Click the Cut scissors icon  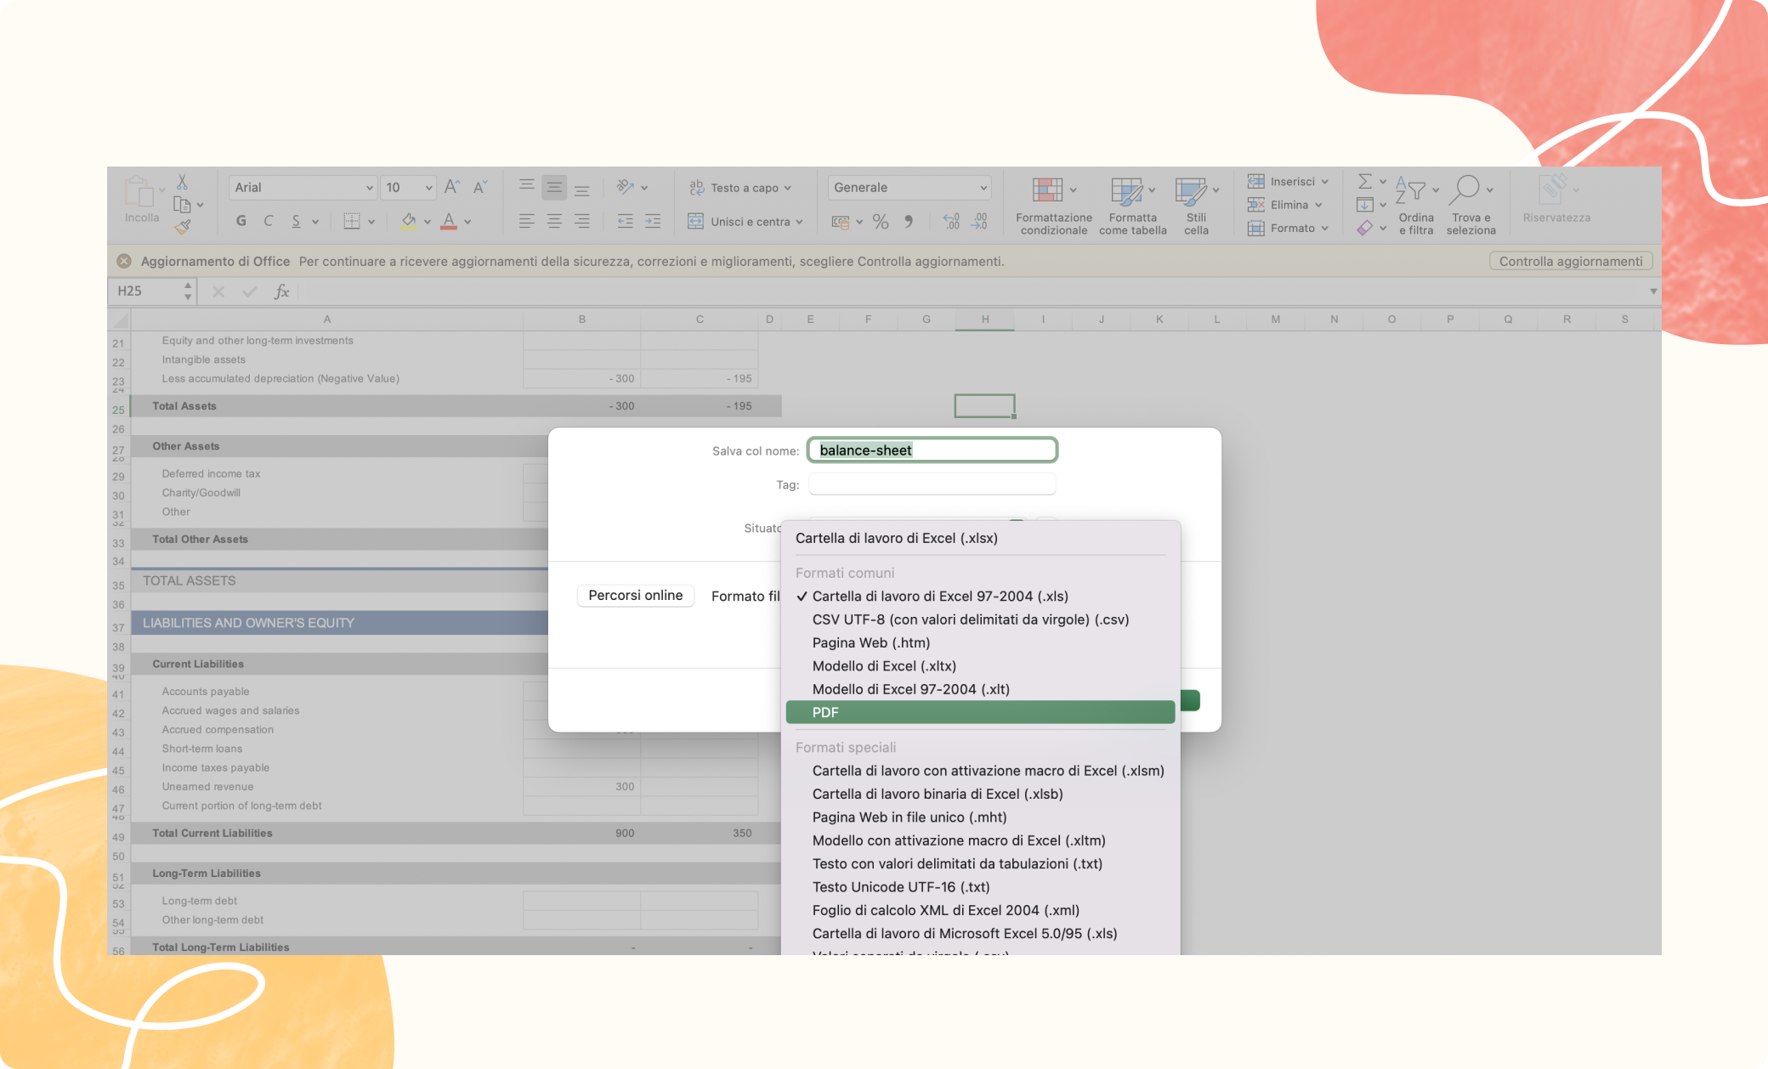coord(182,183)
